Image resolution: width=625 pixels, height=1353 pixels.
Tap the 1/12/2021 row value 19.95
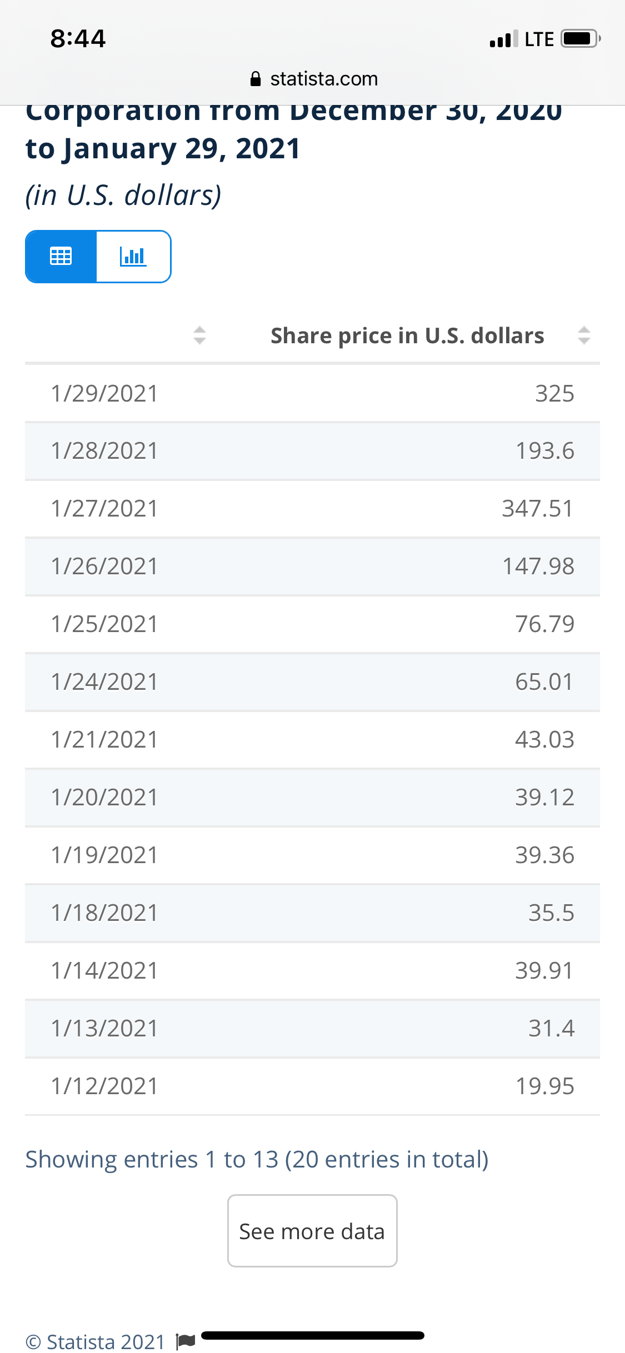pos(545,1086)
